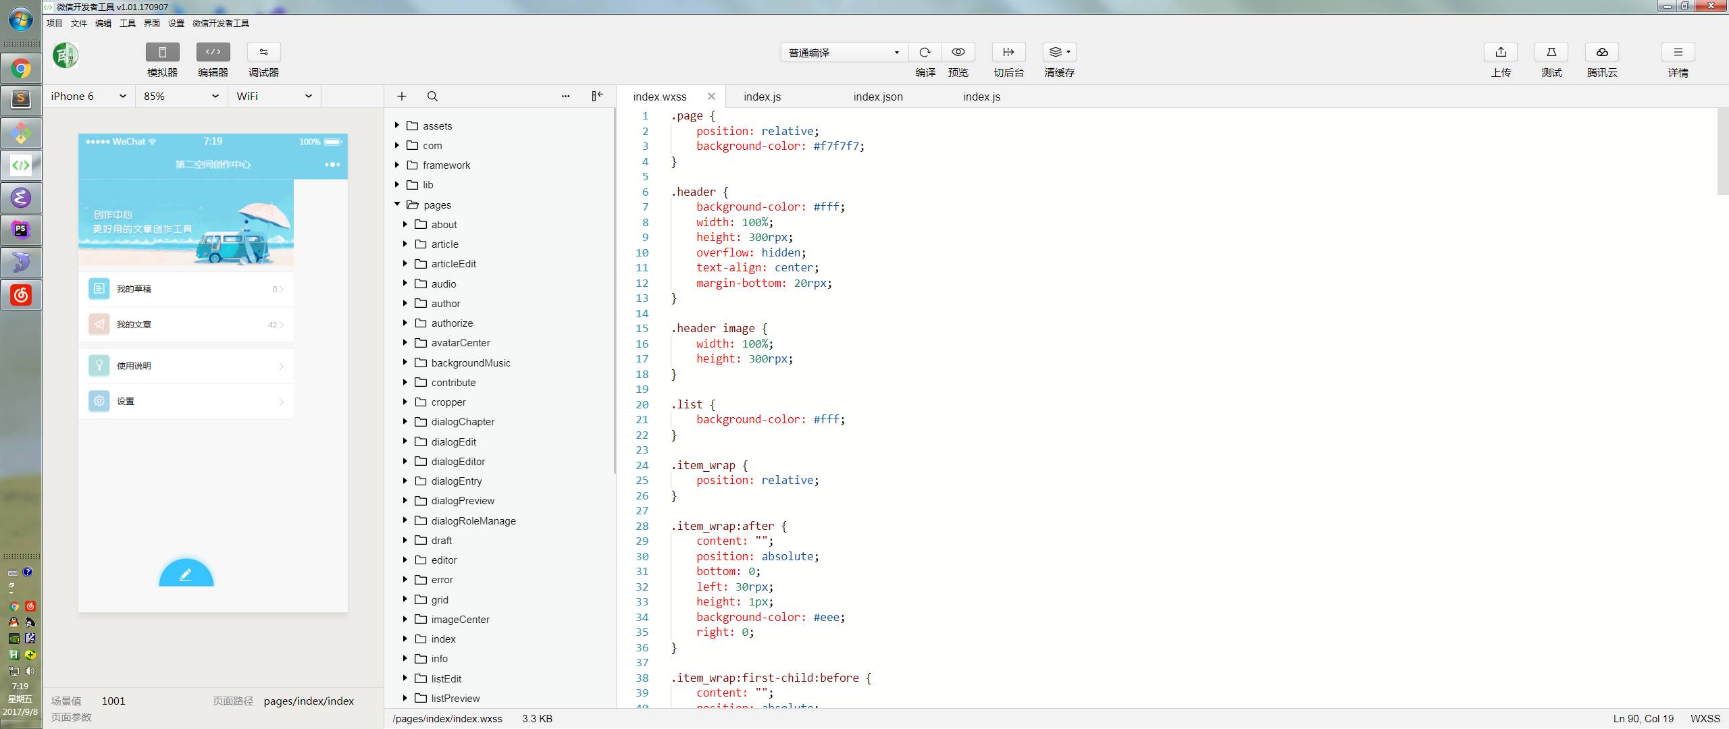Open the Tencent Cloud icon

(1601, 53)
